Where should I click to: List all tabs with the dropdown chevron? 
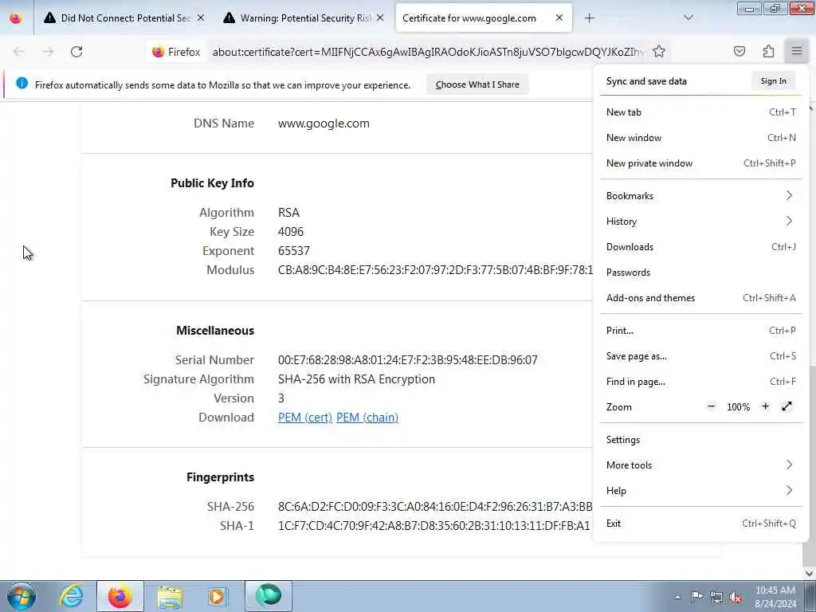688,18
